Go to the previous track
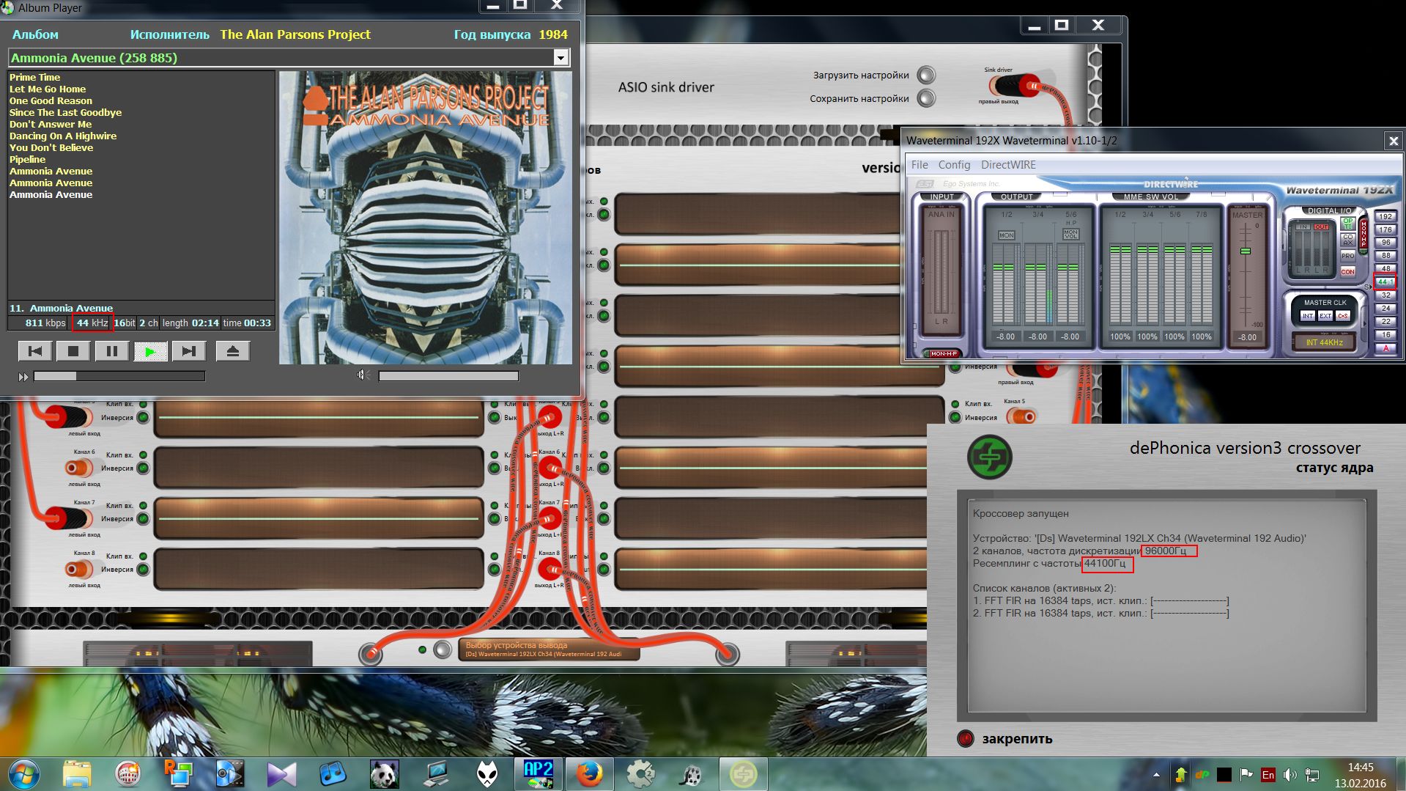 coord(34,352)
